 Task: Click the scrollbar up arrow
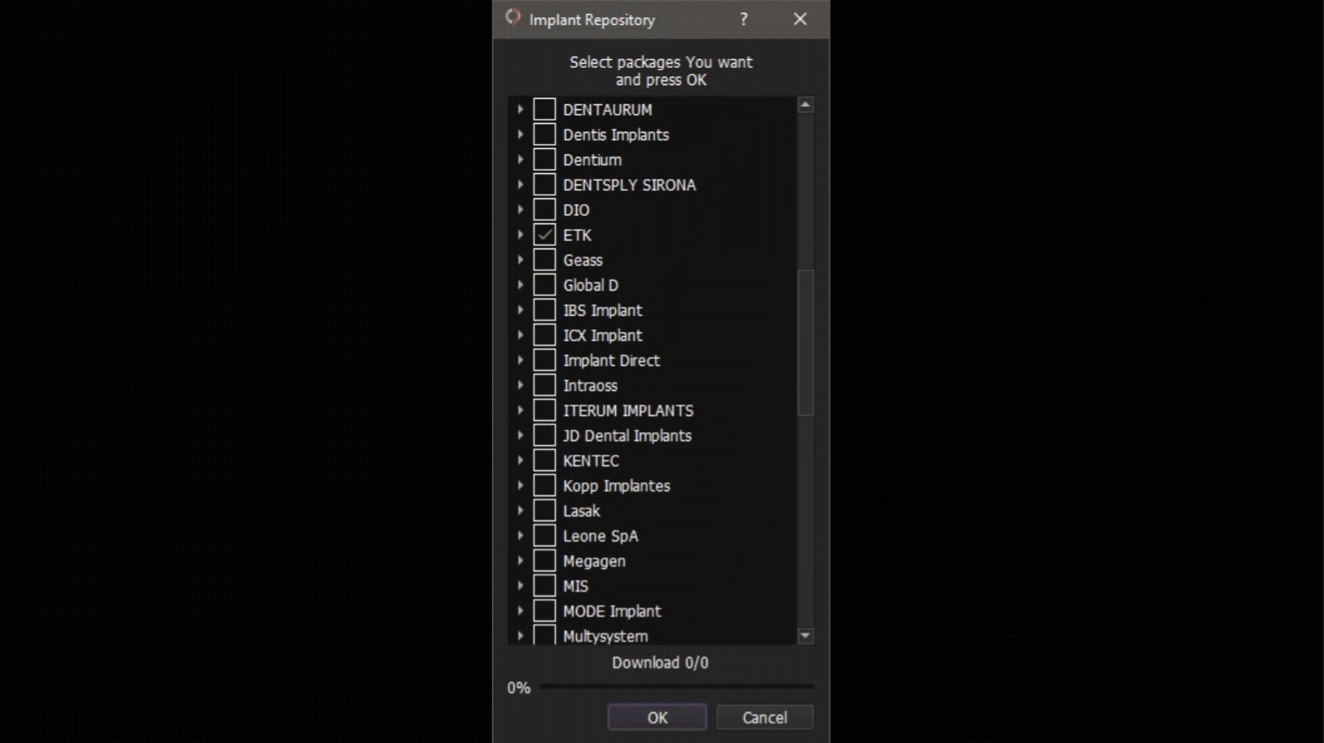[x=805, y=104]
